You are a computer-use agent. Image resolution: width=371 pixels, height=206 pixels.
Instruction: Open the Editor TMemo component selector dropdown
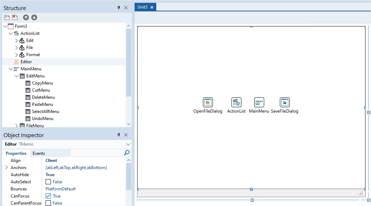[x=128, y=144]
